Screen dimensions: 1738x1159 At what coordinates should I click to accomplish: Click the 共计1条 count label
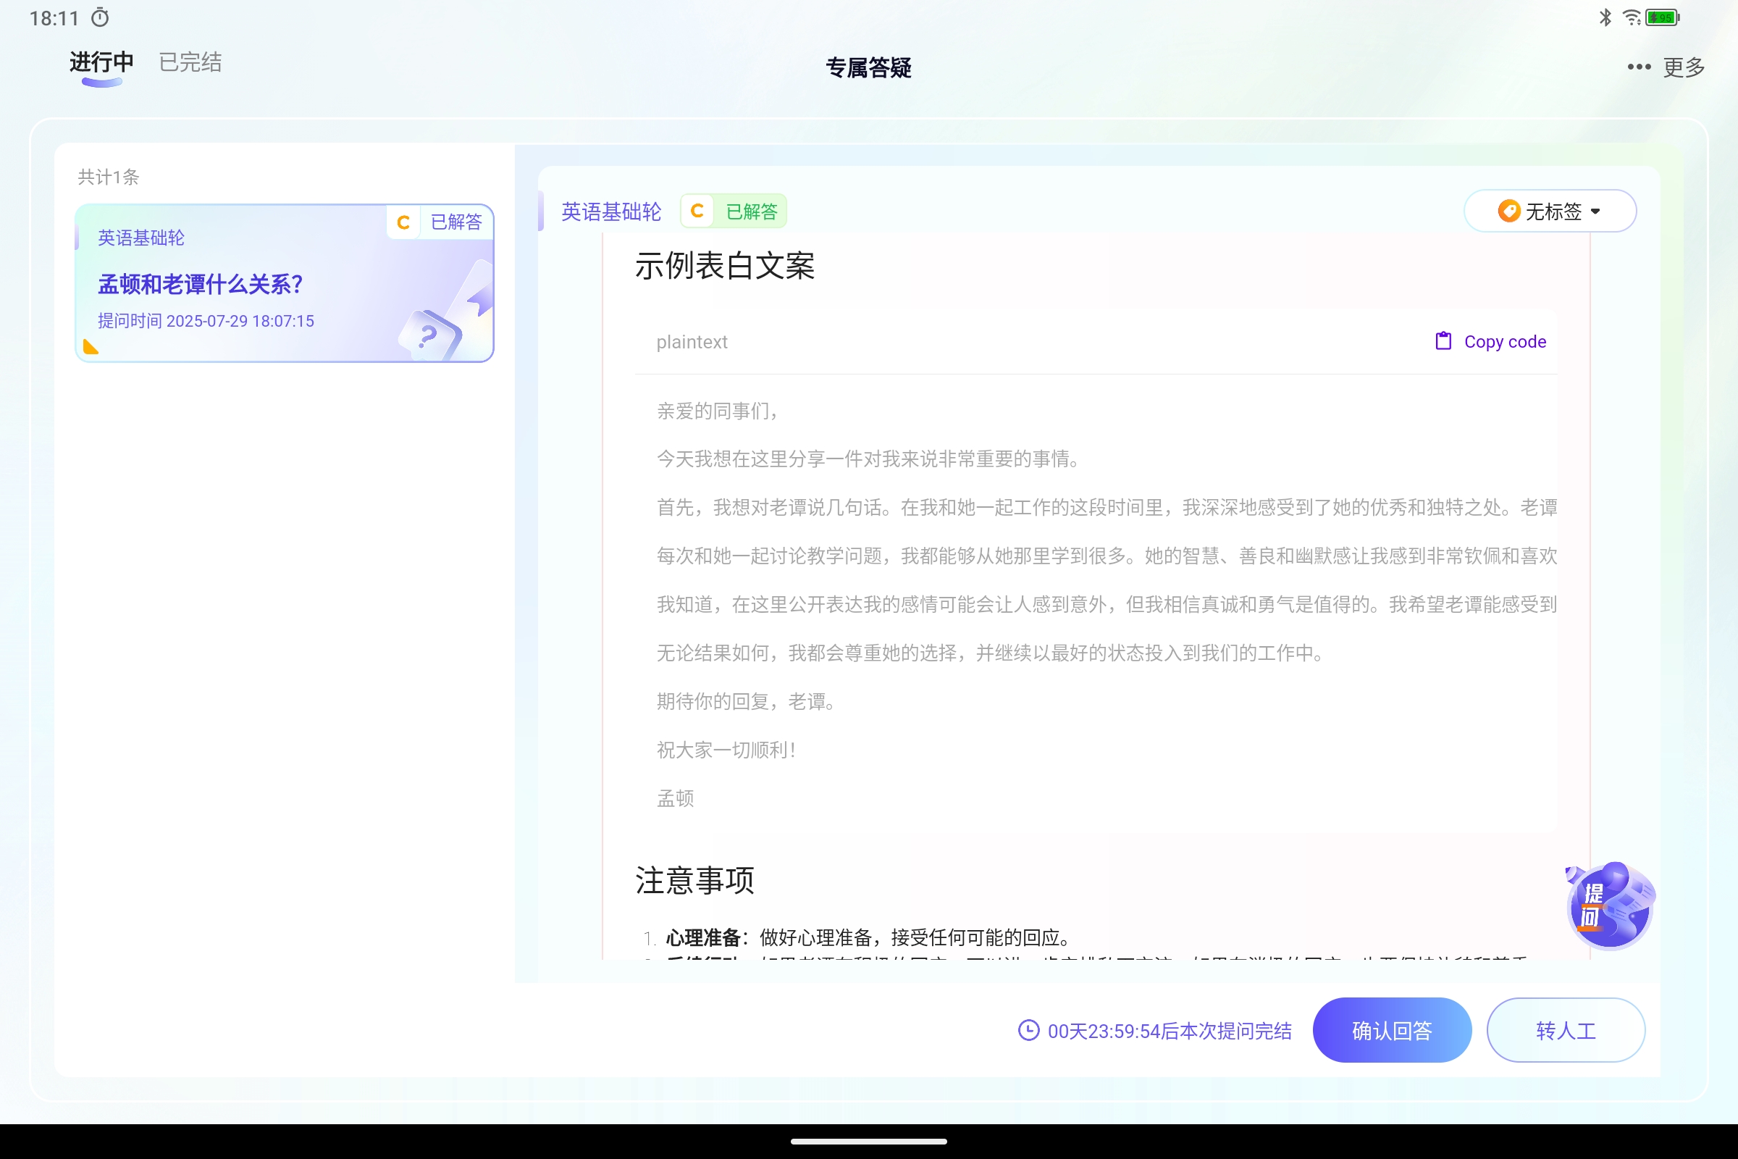109,177
